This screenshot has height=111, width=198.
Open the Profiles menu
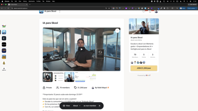click(x=38, y=1)
